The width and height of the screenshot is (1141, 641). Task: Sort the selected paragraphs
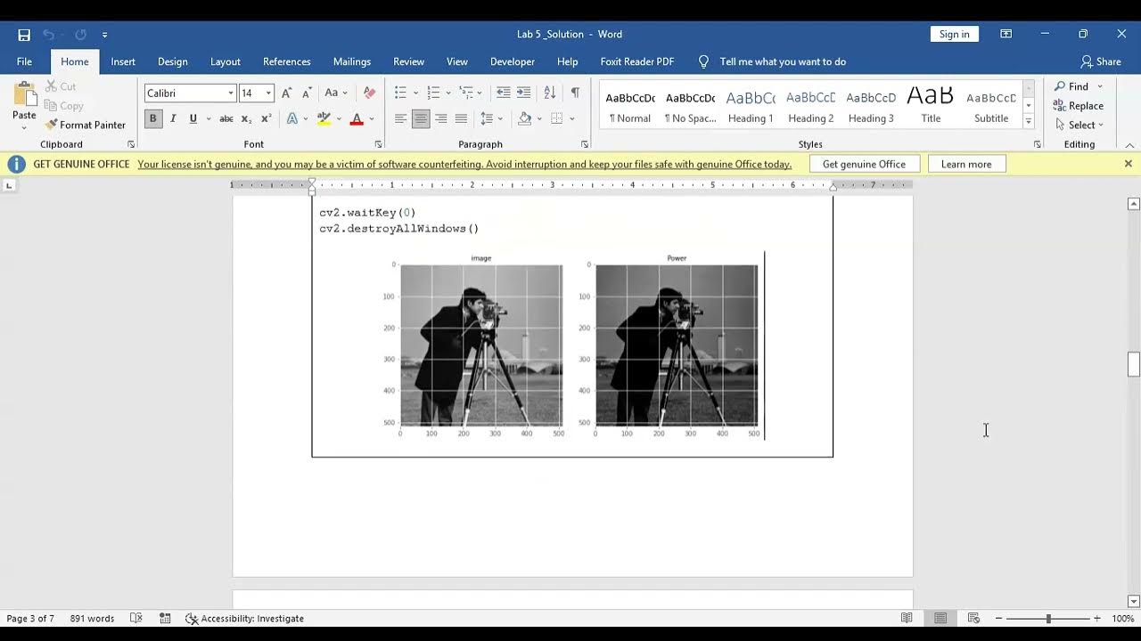(x=550, y=93)
